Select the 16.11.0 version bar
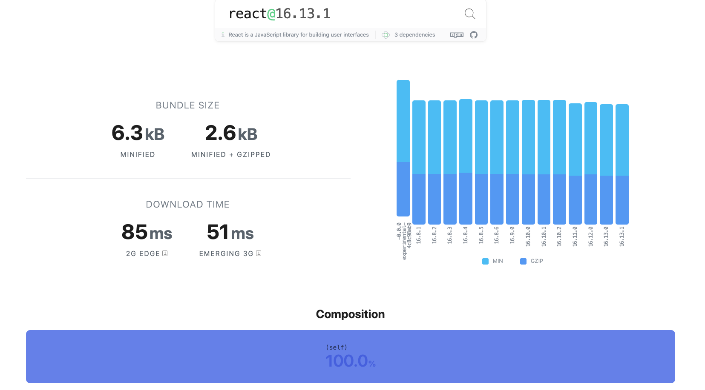The height and width of the screenshot is (390, 705). 575,164
